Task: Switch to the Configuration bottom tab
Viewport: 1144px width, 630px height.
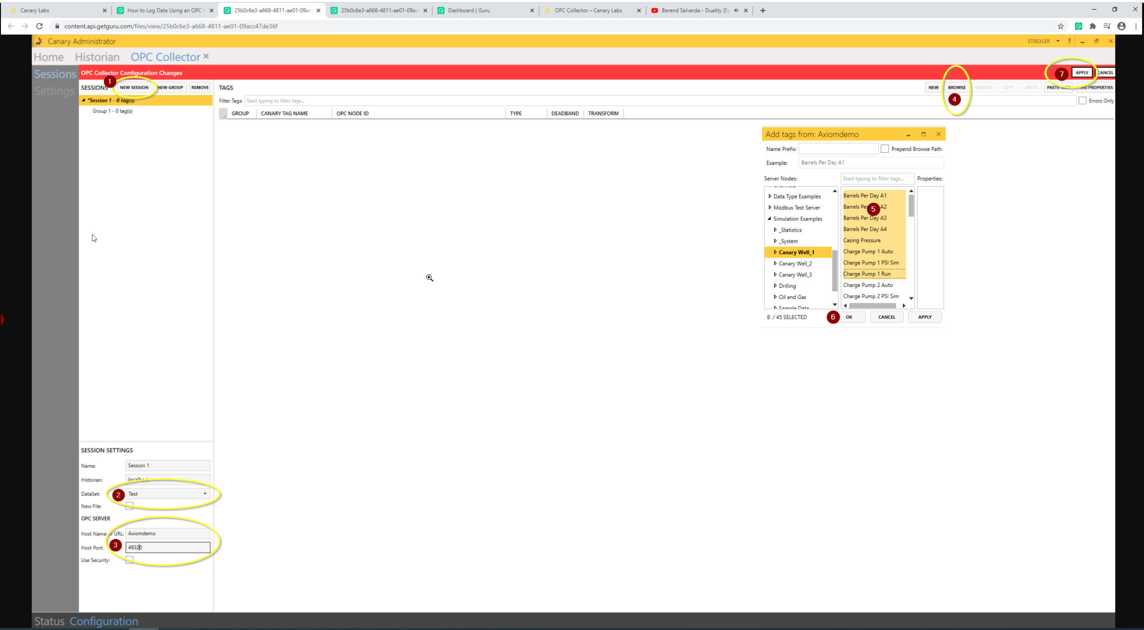Action: [104, 621]
